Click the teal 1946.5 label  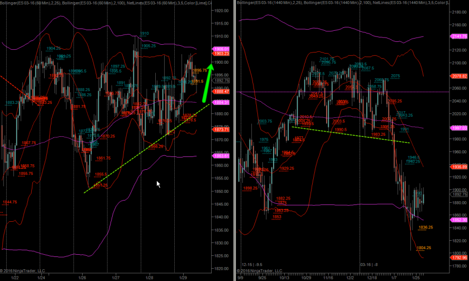coord(414,158)
